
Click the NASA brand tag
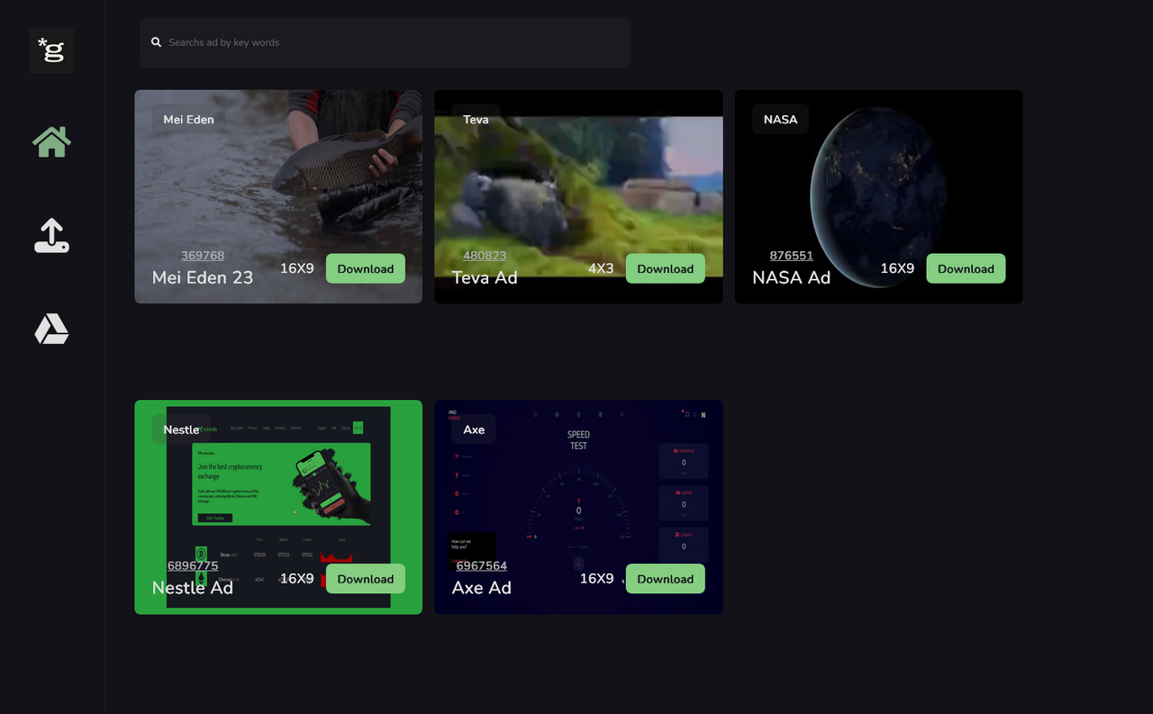coord(780,119)
